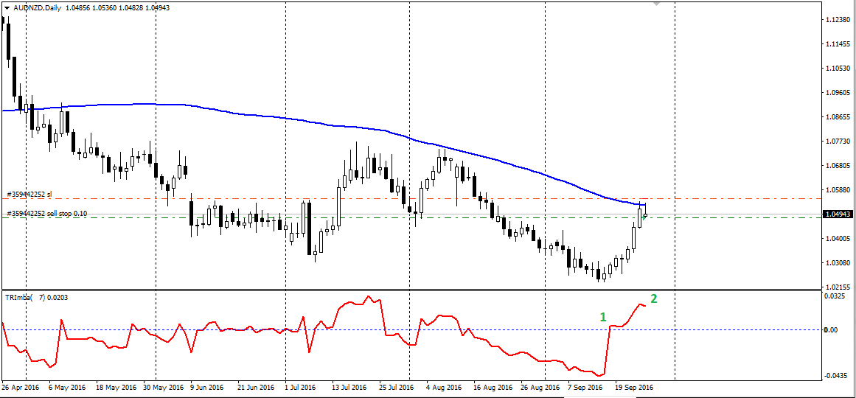The width and height of the screenshot is (856, 398).
Task: Click price scale value 1.09605
Action: pyautogui.click(x=840, y=93)
